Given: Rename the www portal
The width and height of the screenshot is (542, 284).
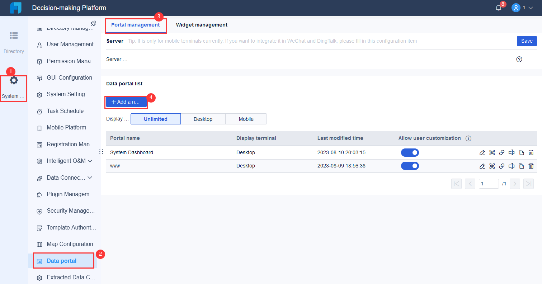Looking at the screenshot, I should pos(512,166).
